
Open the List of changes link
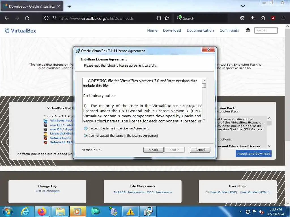48,191
